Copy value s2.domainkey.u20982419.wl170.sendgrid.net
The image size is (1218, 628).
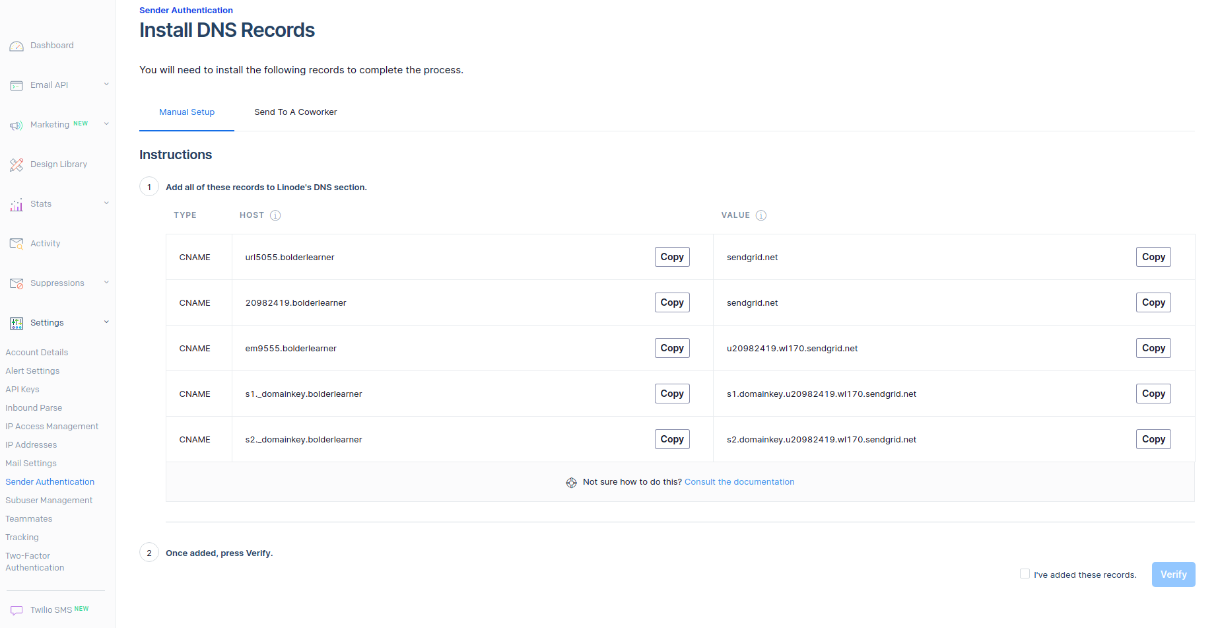1153,439
